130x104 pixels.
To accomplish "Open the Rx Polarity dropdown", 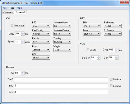I will (x=113, y=26).
